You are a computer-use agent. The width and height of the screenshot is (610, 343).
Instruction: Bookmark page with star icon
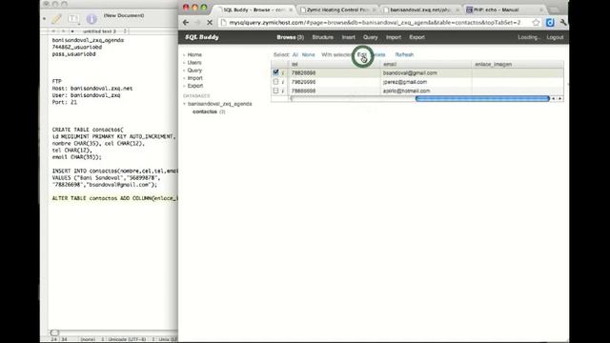click(x=536, y=23)
